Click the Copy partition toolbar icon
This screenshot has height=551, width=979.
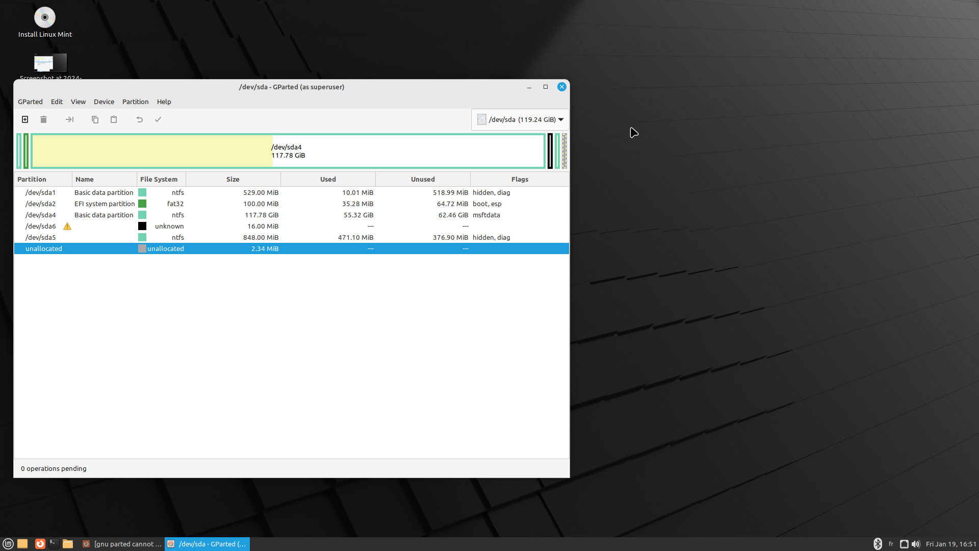(x=95, y=119)
